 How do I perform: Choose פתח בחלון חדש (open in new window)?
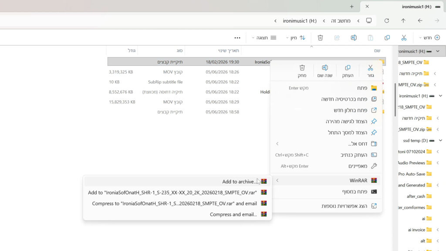click(326, 110)
